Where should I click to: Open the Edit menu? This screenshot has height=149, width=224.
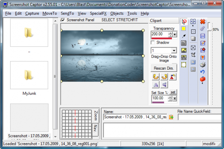(x=18, y=13)
